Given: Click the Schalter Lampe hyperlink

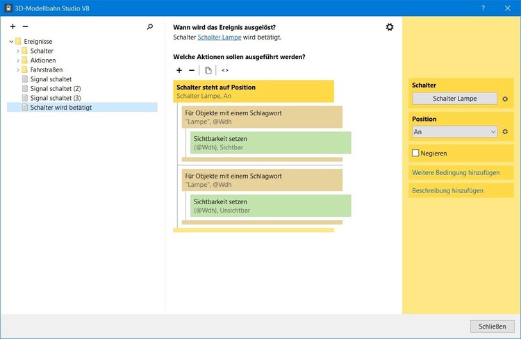Looking at the screenshot, I should pyautogui.click(x=219, y=37).
